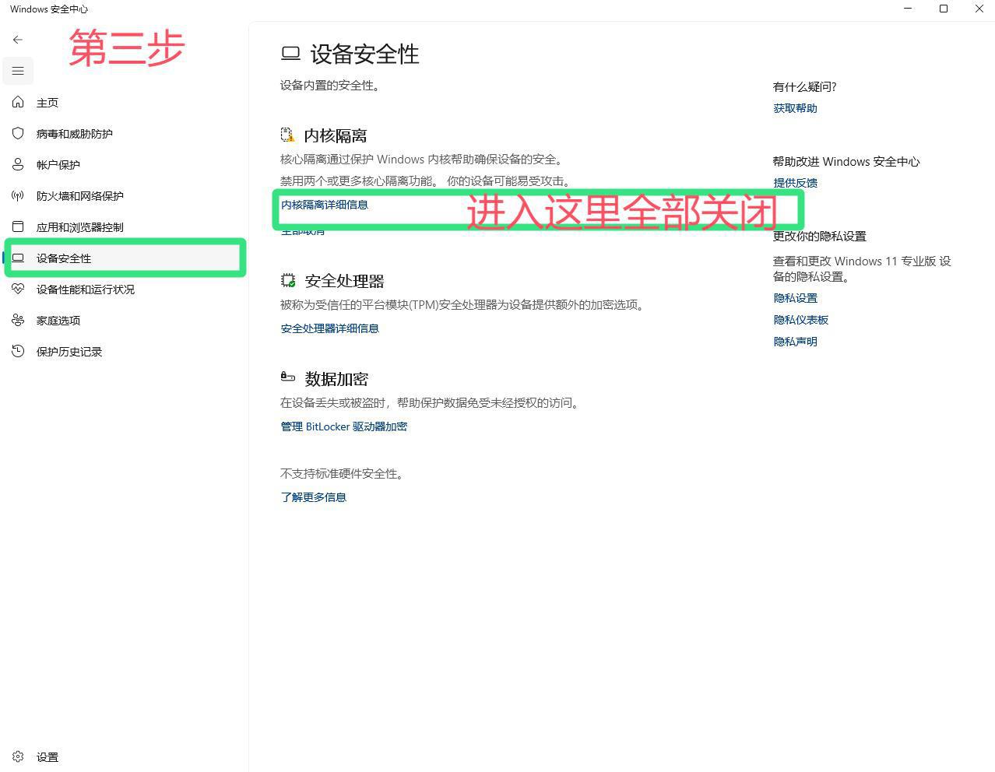Click the gear icon for 设置
The width and height of the screenshot is (995, 772).
18,756
